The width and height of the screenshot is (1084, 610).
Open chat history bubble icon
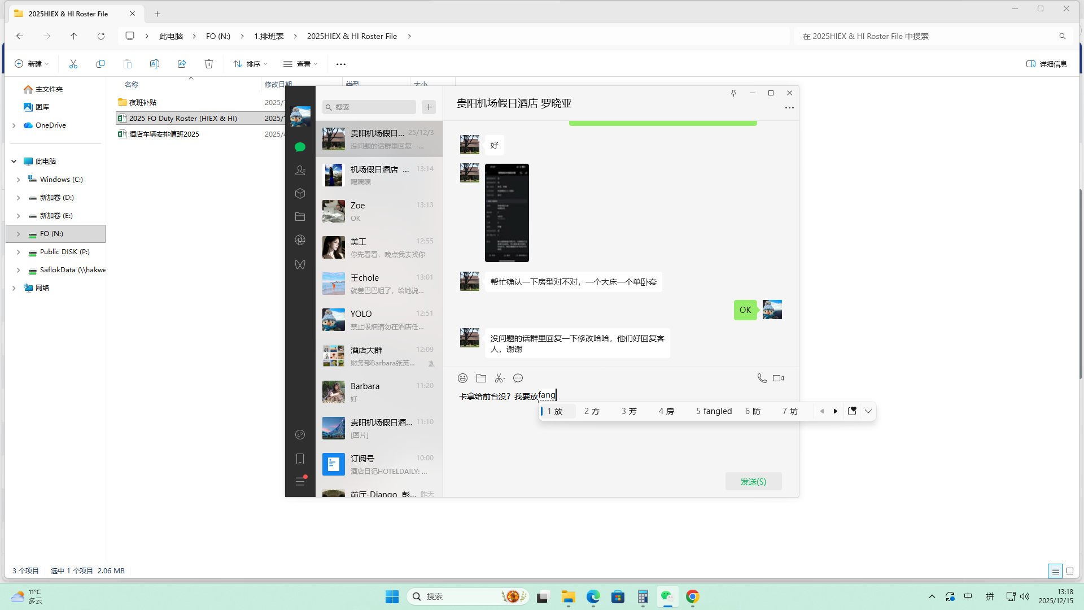click(518, 378)
